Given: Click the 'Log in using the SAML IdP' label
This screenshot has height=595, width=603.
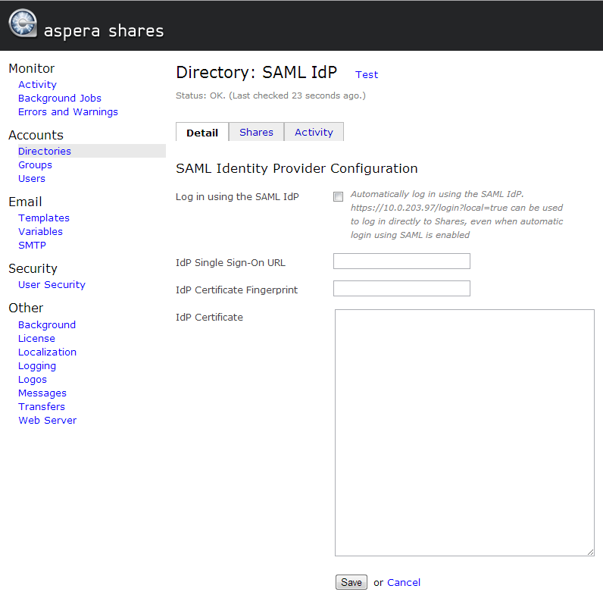Looking at the screenshot, I should tap(237, 196).
